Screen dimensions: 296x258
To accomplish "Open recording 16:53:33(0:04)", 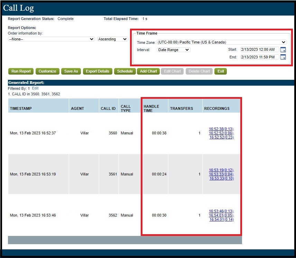I will [221, 174].
